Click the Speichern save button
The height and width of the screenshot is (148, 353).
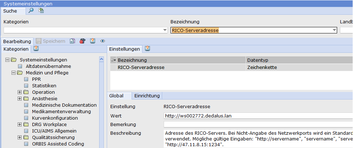click(x=50, y=41)
